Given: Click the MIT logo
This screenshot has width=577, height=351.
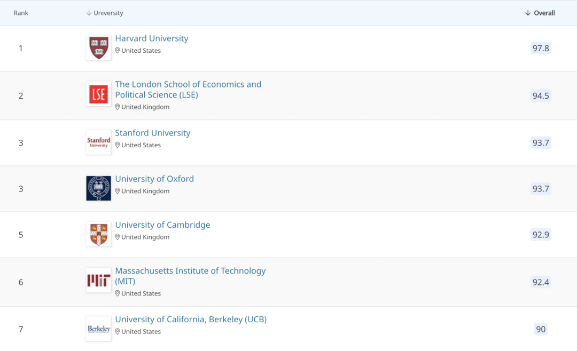Looking at the screenshot, I should 98,280.
